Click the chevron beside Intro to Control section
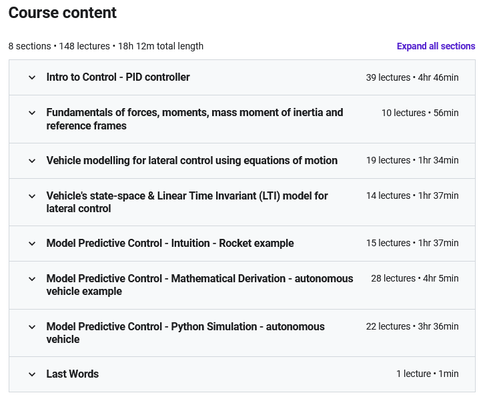Image resolution: width=485 pixels, height=399 pixels. tap(32, 77)
